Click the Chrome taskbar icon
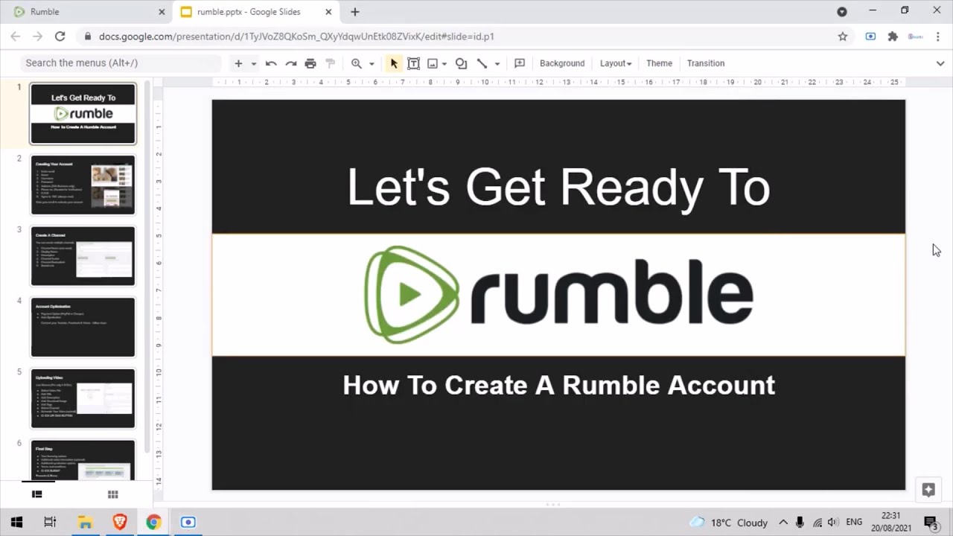This screenshot has width=953, height=536. (153, 523)
